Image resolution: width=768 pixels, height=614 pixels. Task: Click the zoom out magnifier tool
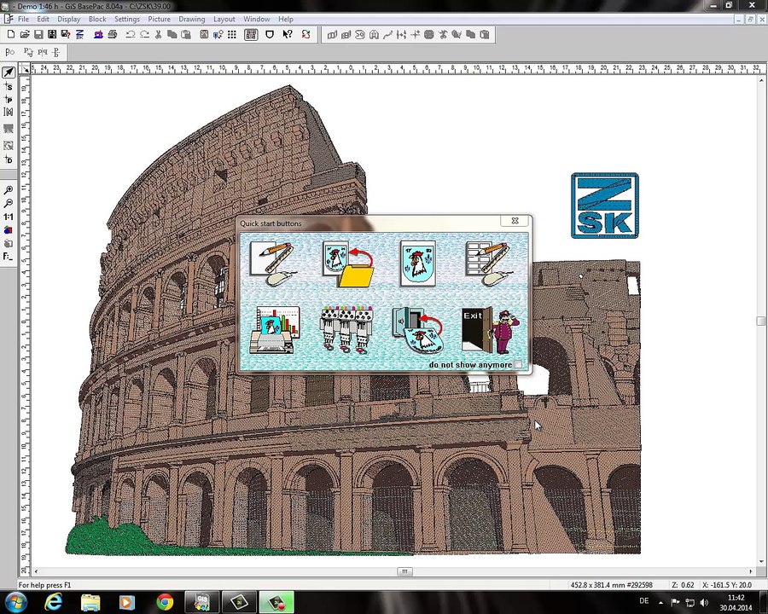click(9, 203)
